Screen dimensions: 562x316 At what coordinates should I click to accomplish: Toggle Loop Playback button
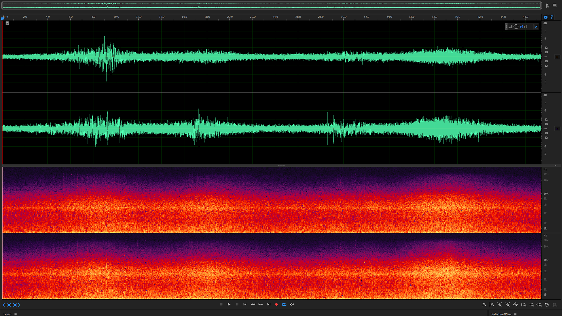point(284,304)
